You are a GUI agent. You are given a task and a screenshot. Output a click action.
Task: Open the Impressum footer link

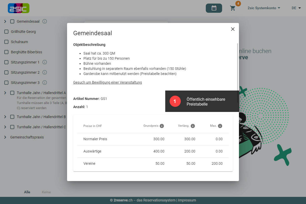click(x=187, y=200)
